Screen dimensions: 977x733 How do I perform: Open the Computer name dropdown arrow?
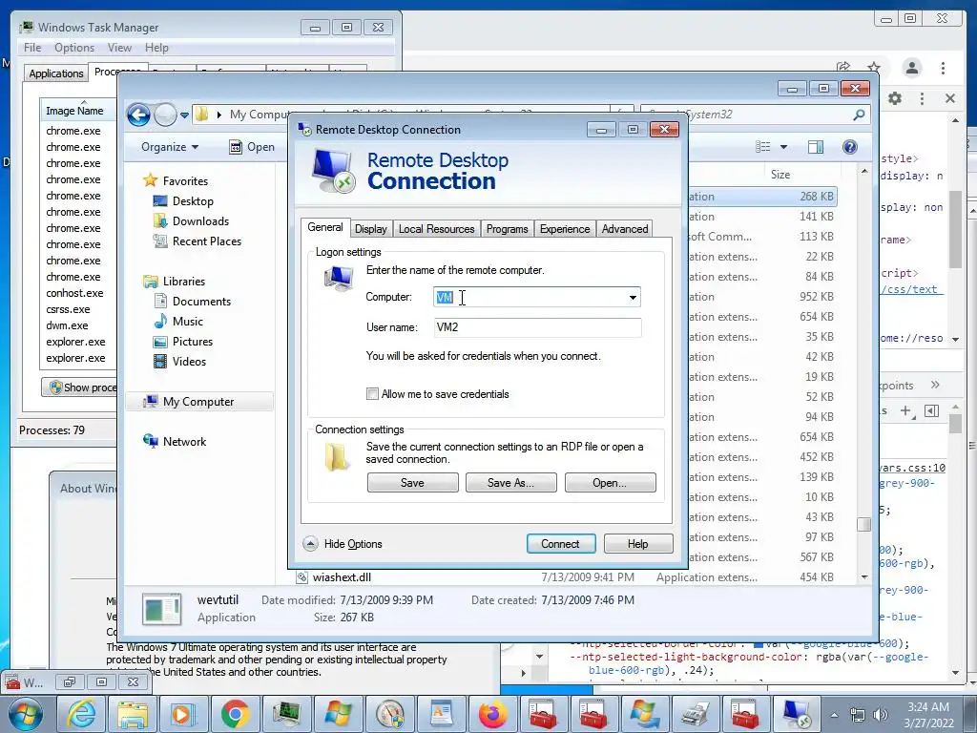(633, 298)
